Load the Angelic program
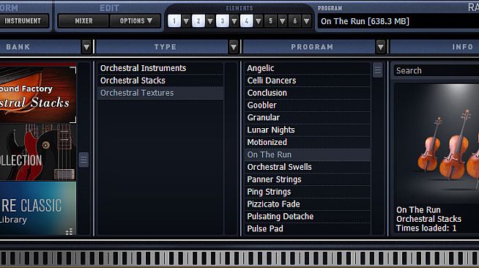 pyautogui.click(x=308, y=68)
